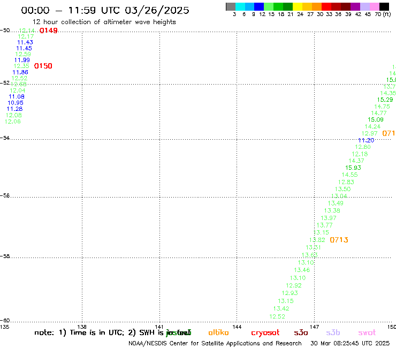Image resolution: width=396 pixels, height=348 pixels.
Task: Click wave height value 12.83
Action: (x=346, y=182)
